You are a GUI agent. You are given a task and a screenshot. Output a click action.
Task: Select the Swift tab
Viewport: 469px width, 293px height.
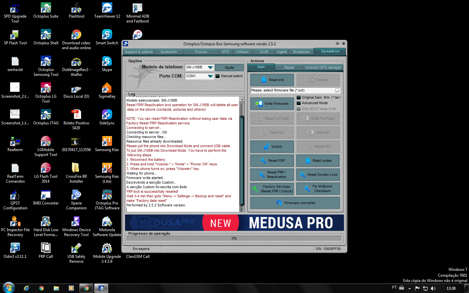point(264,52)
